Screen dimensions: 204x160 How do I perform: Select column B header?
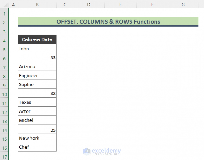click(x=37, y=5)
